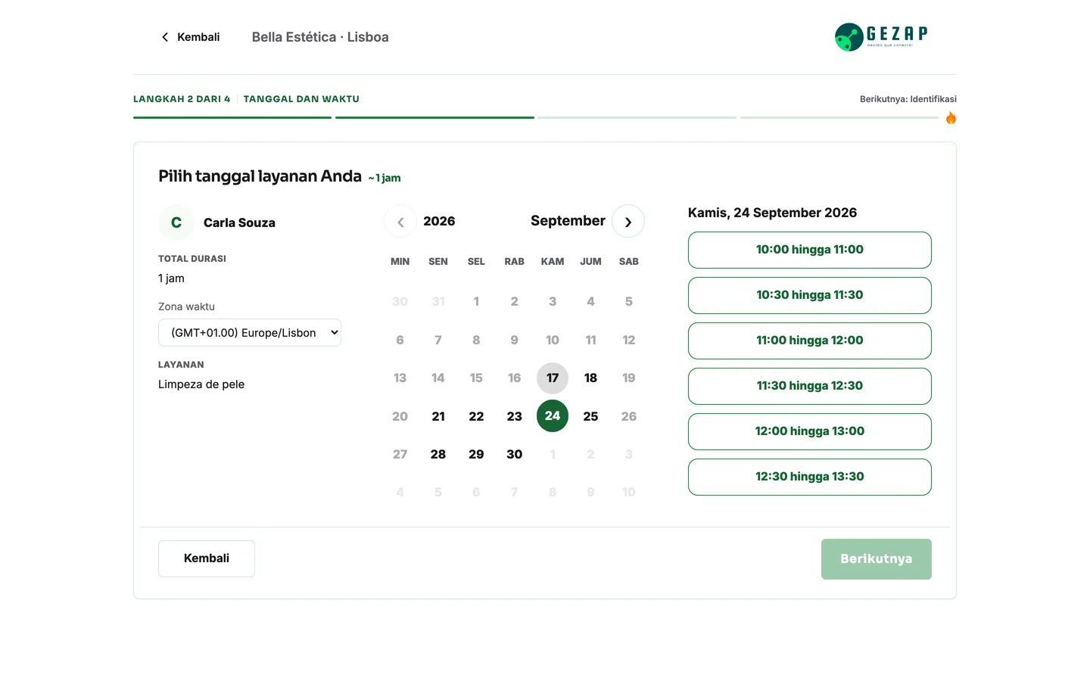Open the timezone dropdown (GMT+01.00) Europe/Lisbon
The image size is (1090, 681).
tap(250, 332)
